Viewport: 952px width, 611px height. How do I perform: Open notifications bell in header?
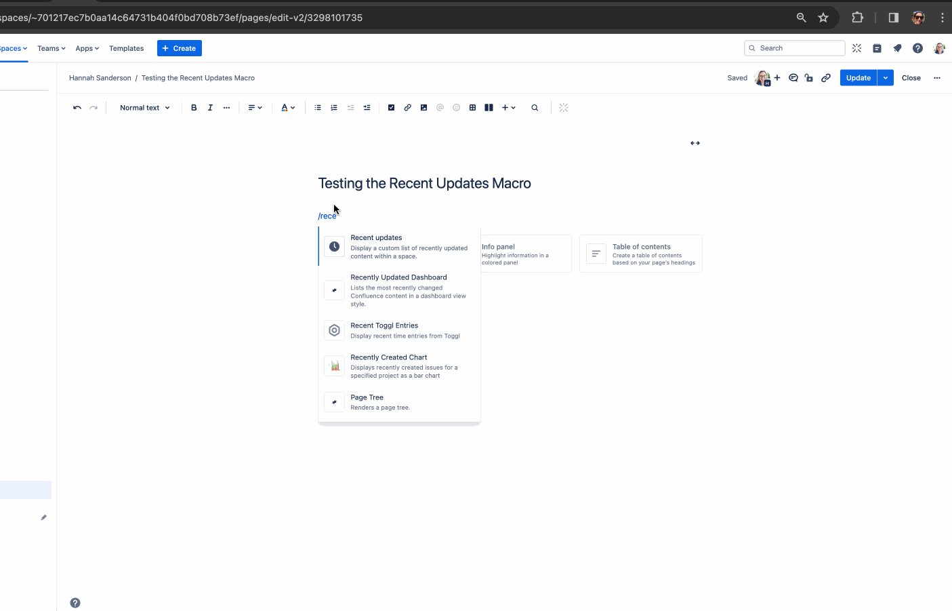[897, 48]
